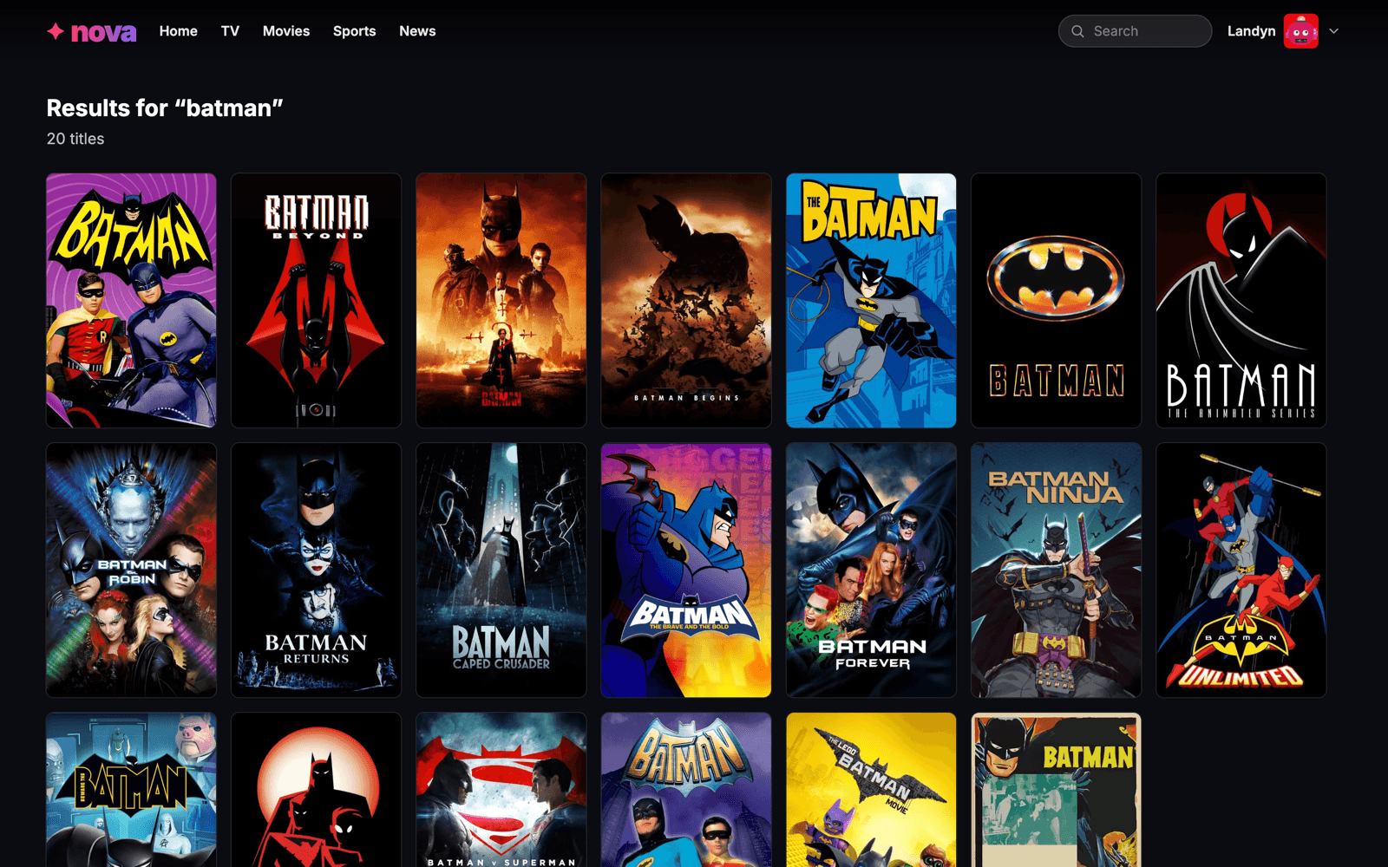1388x867 pixels.
Task: Click the Landyn profile name
Action: coord(1251,31)
